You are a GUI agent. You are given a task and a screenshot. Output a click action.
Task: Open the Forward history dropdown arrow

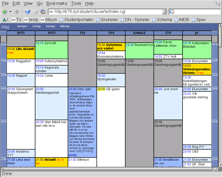click(22, 12)
